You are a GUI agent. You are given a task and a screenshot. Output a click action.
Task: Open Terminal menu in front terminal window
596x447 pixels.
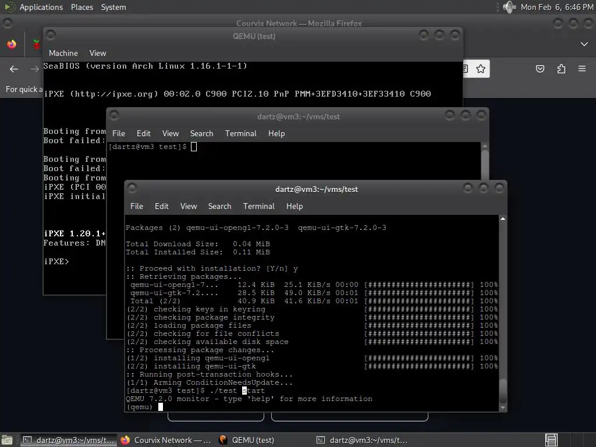coord(258,206)
